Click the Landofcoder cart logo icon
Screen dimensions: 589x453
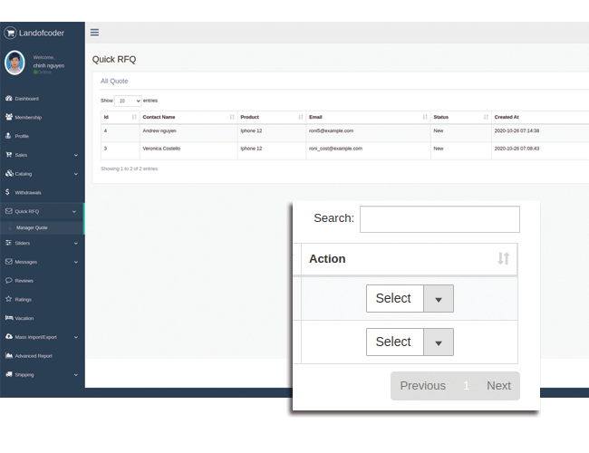11,33
